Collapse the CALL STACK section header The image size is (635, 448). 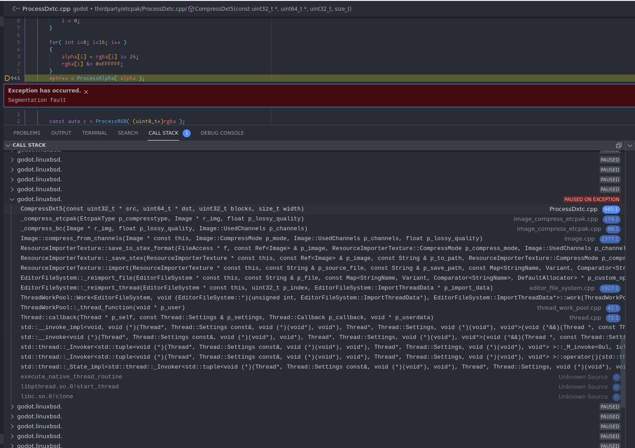coord(8,145)
